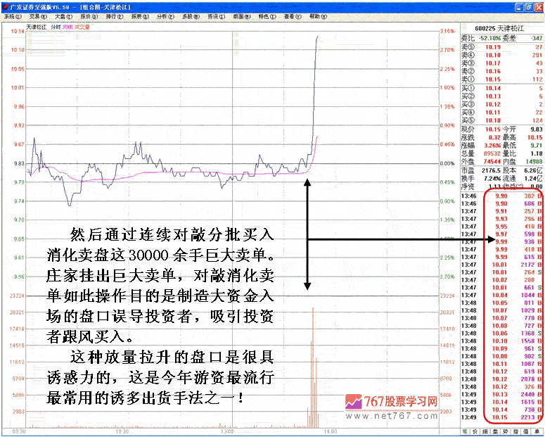Screen dimensions: 545x437
Task: Click the 成交量 legend label on chart
Action: tap(82, 27)
